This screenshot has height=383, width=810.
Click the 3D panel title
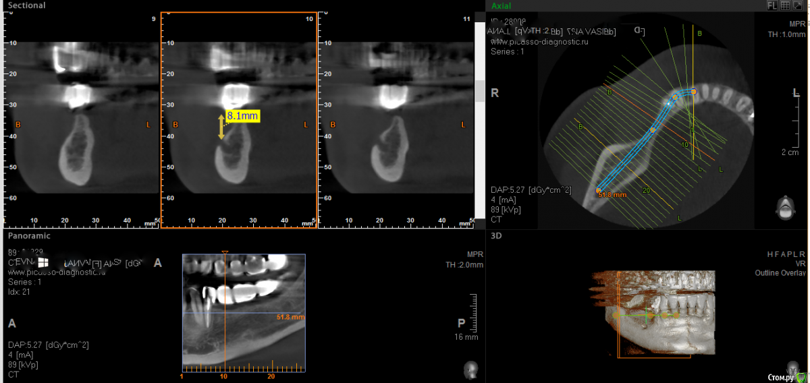[497, 236]
